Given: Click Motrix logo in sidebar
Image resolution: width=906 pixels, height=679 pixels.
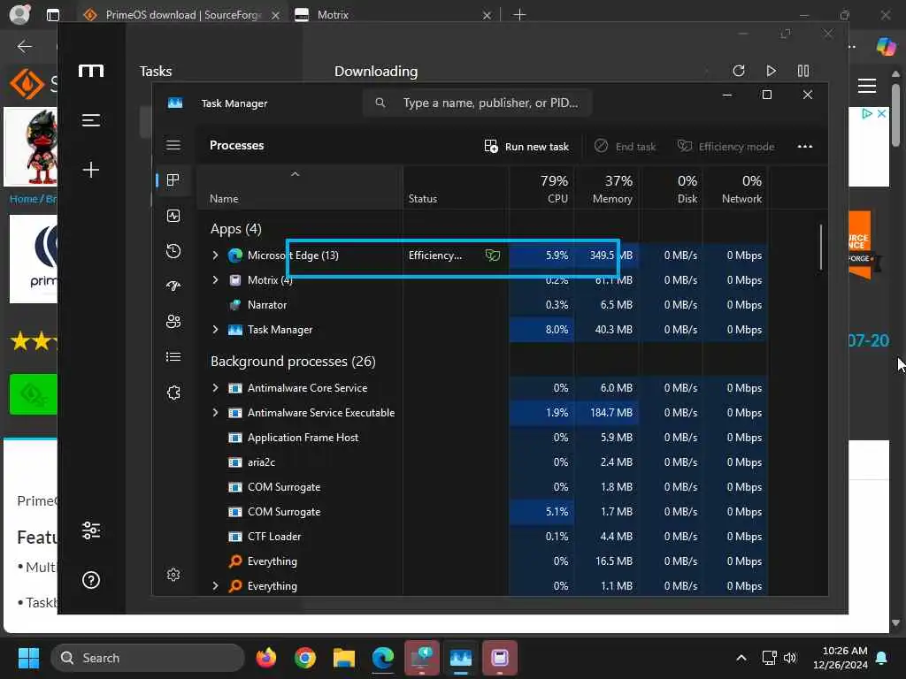Looking at the screenshot, I should (x=91, y=71).
